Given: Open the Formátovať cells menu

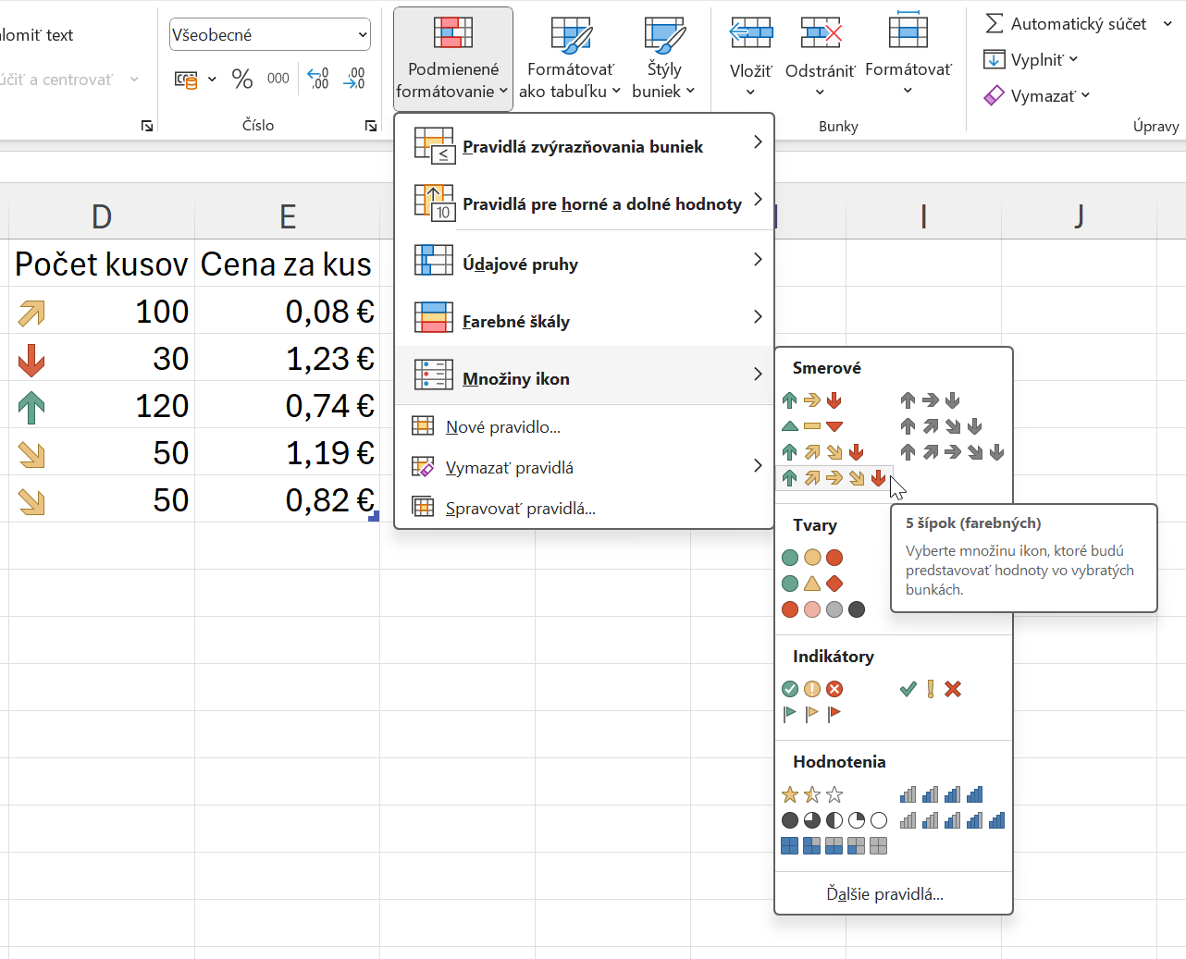Looking at the screenshot, I should (x=908, y=57).
